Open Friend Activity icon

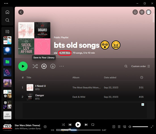coord(142,12)
